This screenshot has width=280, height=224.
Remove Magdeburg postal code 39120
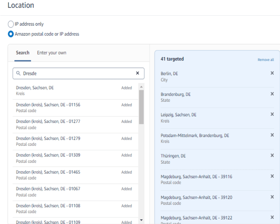272,197
